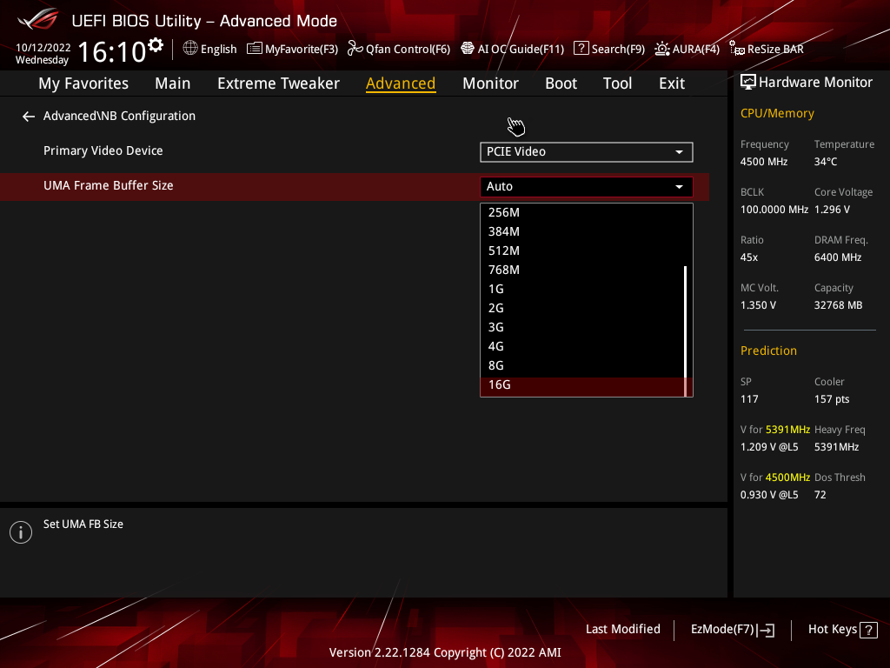Viewport: 890px width, 668px height.
Task: Click the 157 pts cooler value
Action: pyautogui.click(x=832, y=398)
